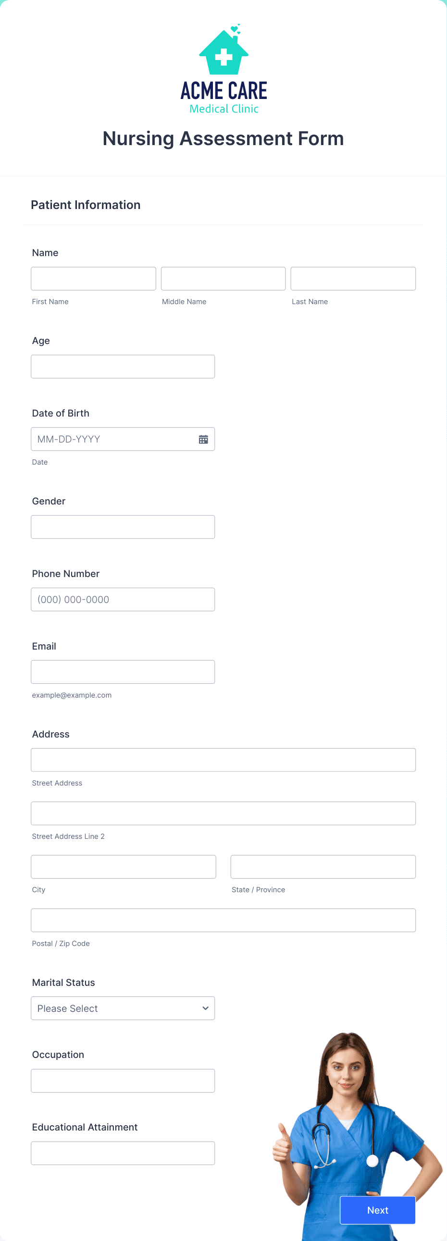This screenshot has width=447, height=1241.
Task: Select the Age input field
Action: (x=123, y=366)
